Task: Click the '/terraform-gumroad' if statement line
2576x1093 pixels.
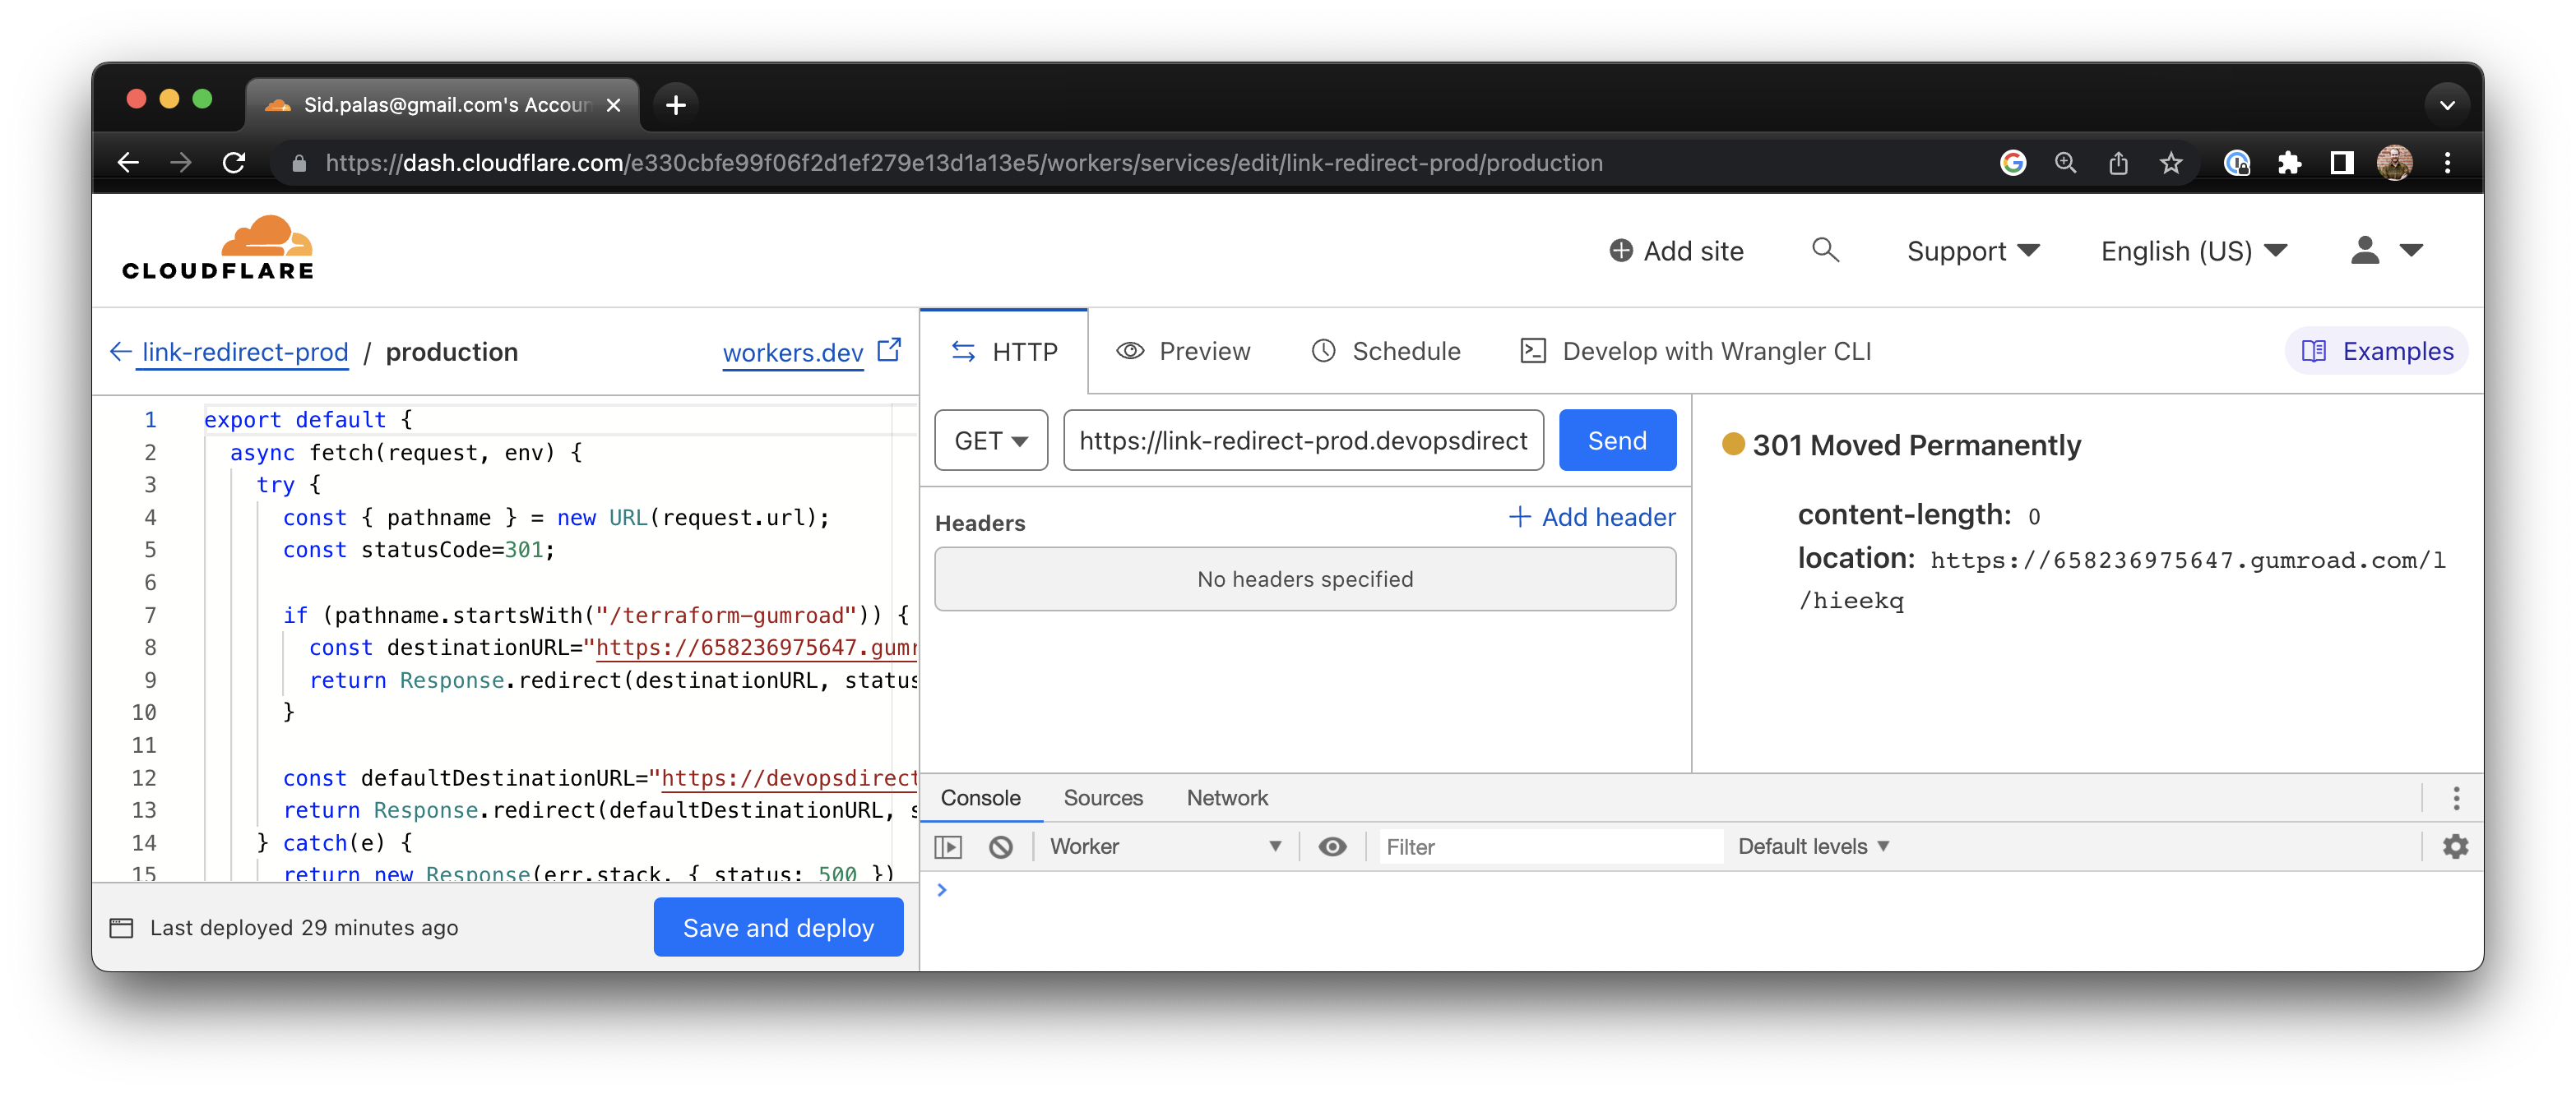Action: pyautogui.click(x=597, y=616)
